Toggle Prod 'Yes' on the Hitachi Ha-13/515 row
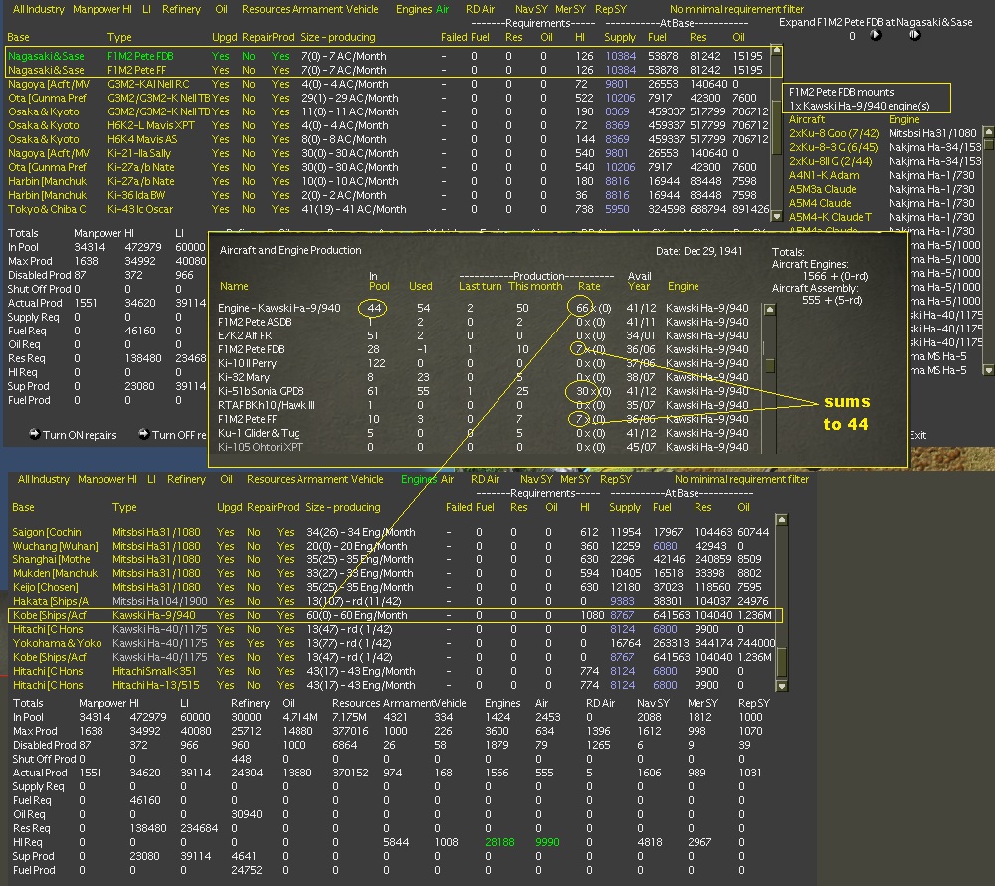Image resolution: width=995 pixels, height=886 pixels. [285, 686]
